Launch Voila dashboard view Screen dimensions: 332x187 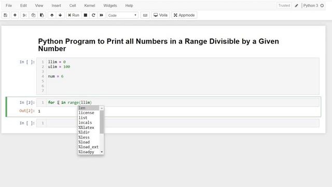pos(160,15)
